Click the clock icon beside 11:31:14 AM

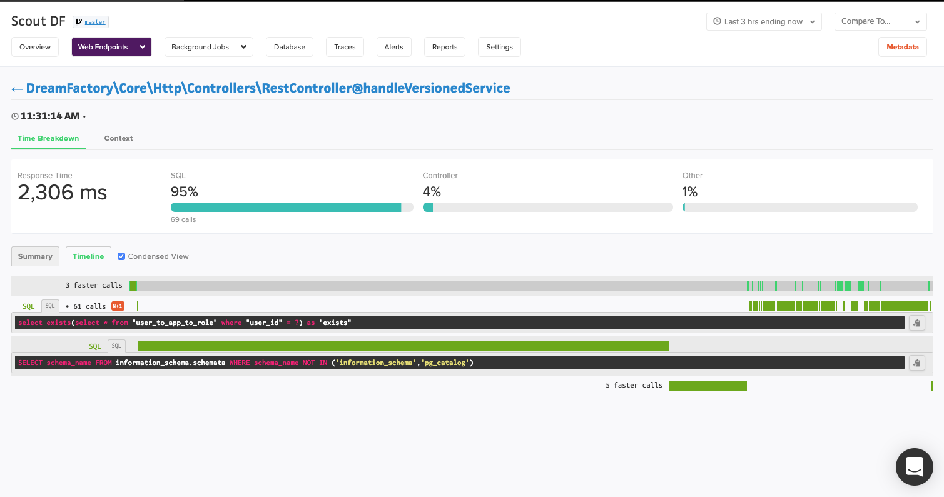[15, 116]
